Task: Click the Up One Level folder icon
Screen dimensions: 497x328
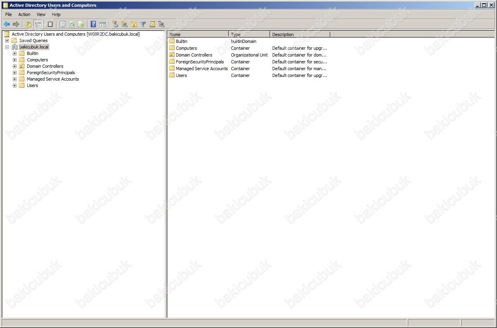Action: point(29,24)
